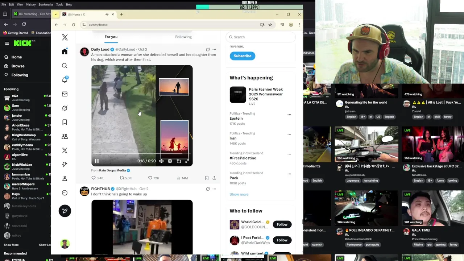The width and height of the screenshot is (464, 261).
Task: Click the X logo above the sidebar
Action: point(65,37)
